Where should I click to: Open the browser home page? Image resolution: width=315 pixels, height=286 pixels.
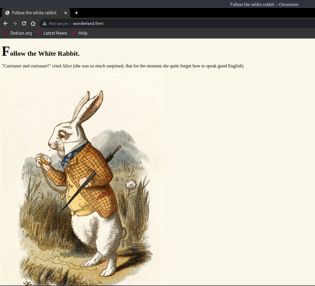point(33,23)
